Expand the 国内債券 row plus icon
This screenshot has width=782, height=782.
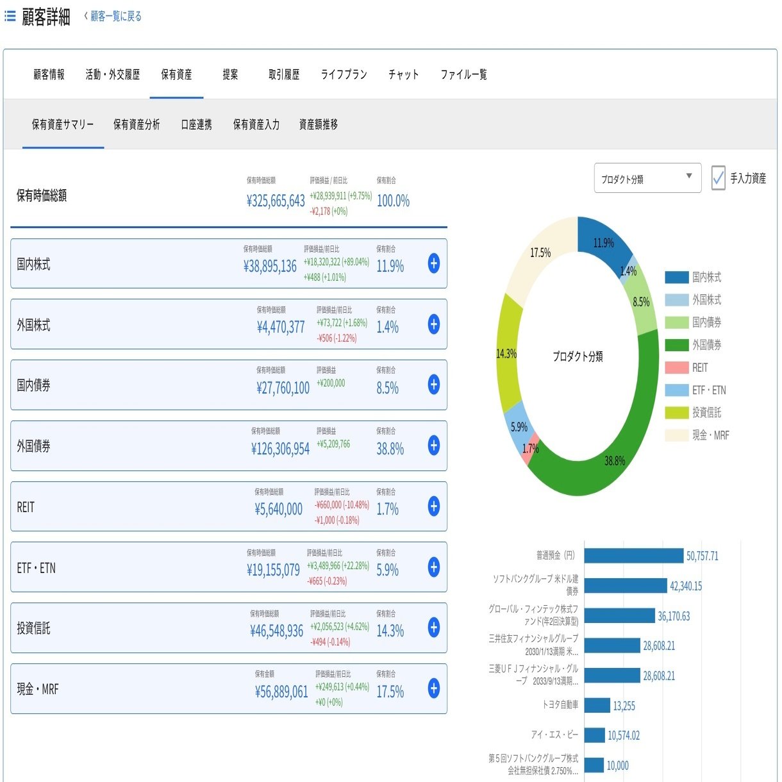point(434,385)
